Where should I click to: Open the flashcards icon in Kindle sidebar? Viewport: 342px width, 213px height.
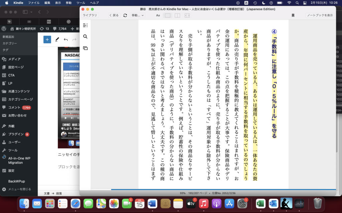[x=85, y=48]
